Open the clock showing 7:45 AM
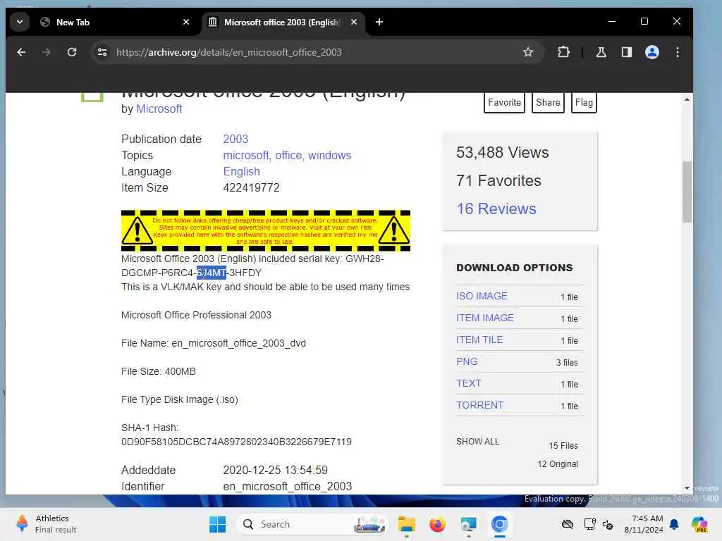Image resolution: width=722 pixels, height=541 pixels. [x=644, y=524]
